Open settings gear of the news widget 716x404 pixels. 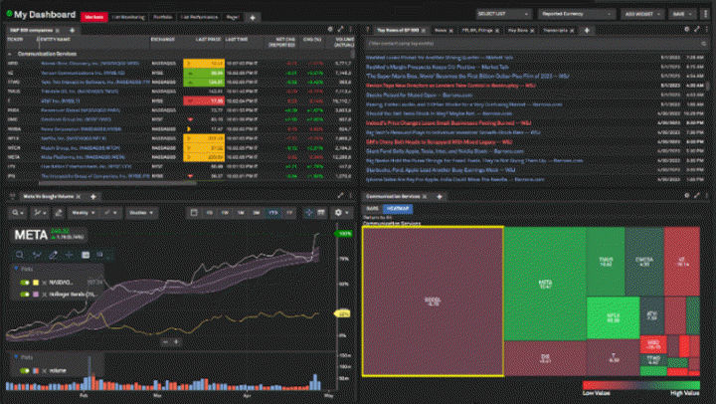click(687, 29)
